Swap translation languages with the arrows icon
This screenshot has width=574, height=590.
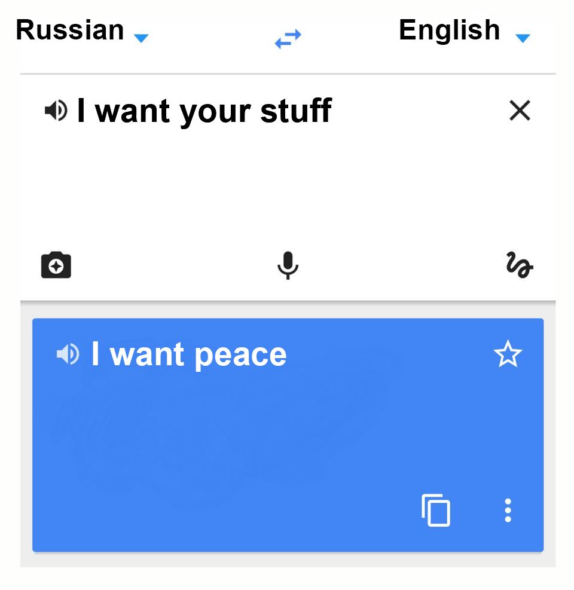288,37
